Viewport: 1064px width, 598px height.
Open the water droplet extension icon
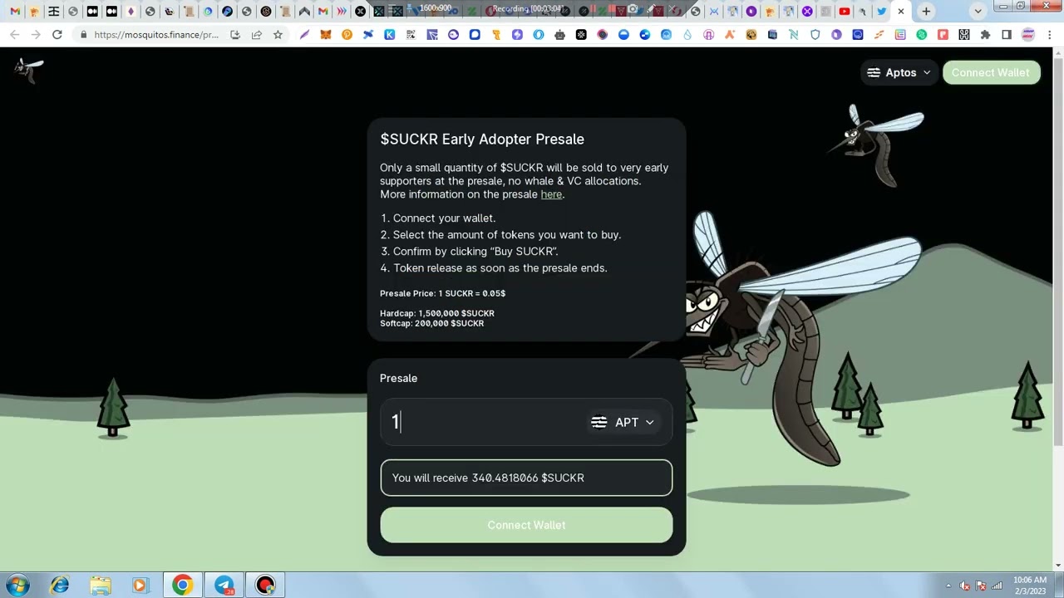pos(687,35)
